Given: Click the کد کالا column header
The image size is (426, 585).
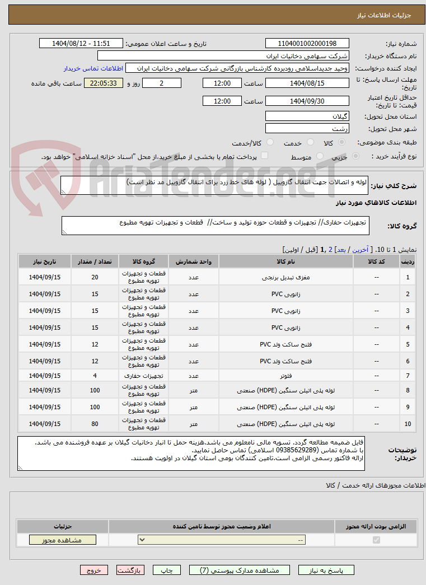Looking at the screenshot, I should (376, 261).
